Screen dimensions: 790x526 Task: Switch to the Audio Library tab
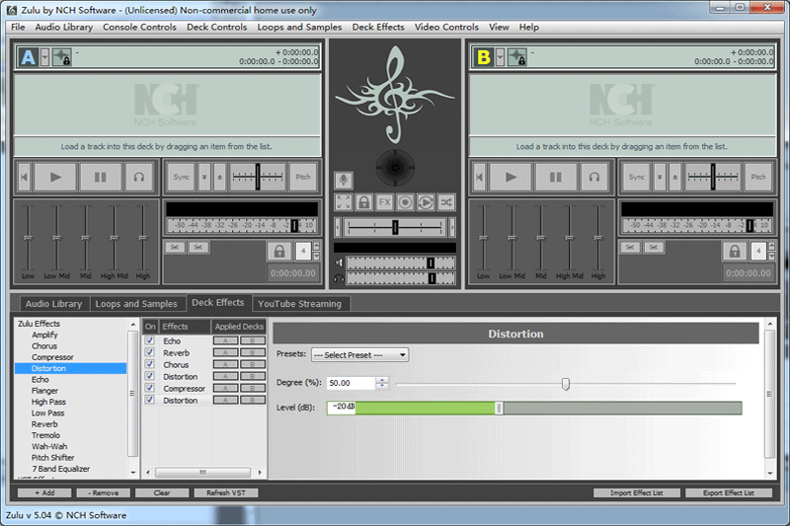pyautogui.click(x=54, y=304)
